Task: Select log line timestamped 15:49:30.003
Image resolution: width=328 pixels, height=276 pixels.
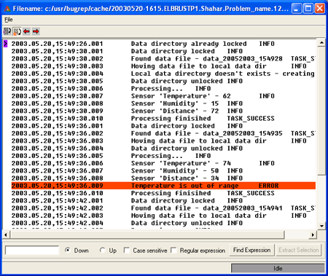Action: point(163,66)
